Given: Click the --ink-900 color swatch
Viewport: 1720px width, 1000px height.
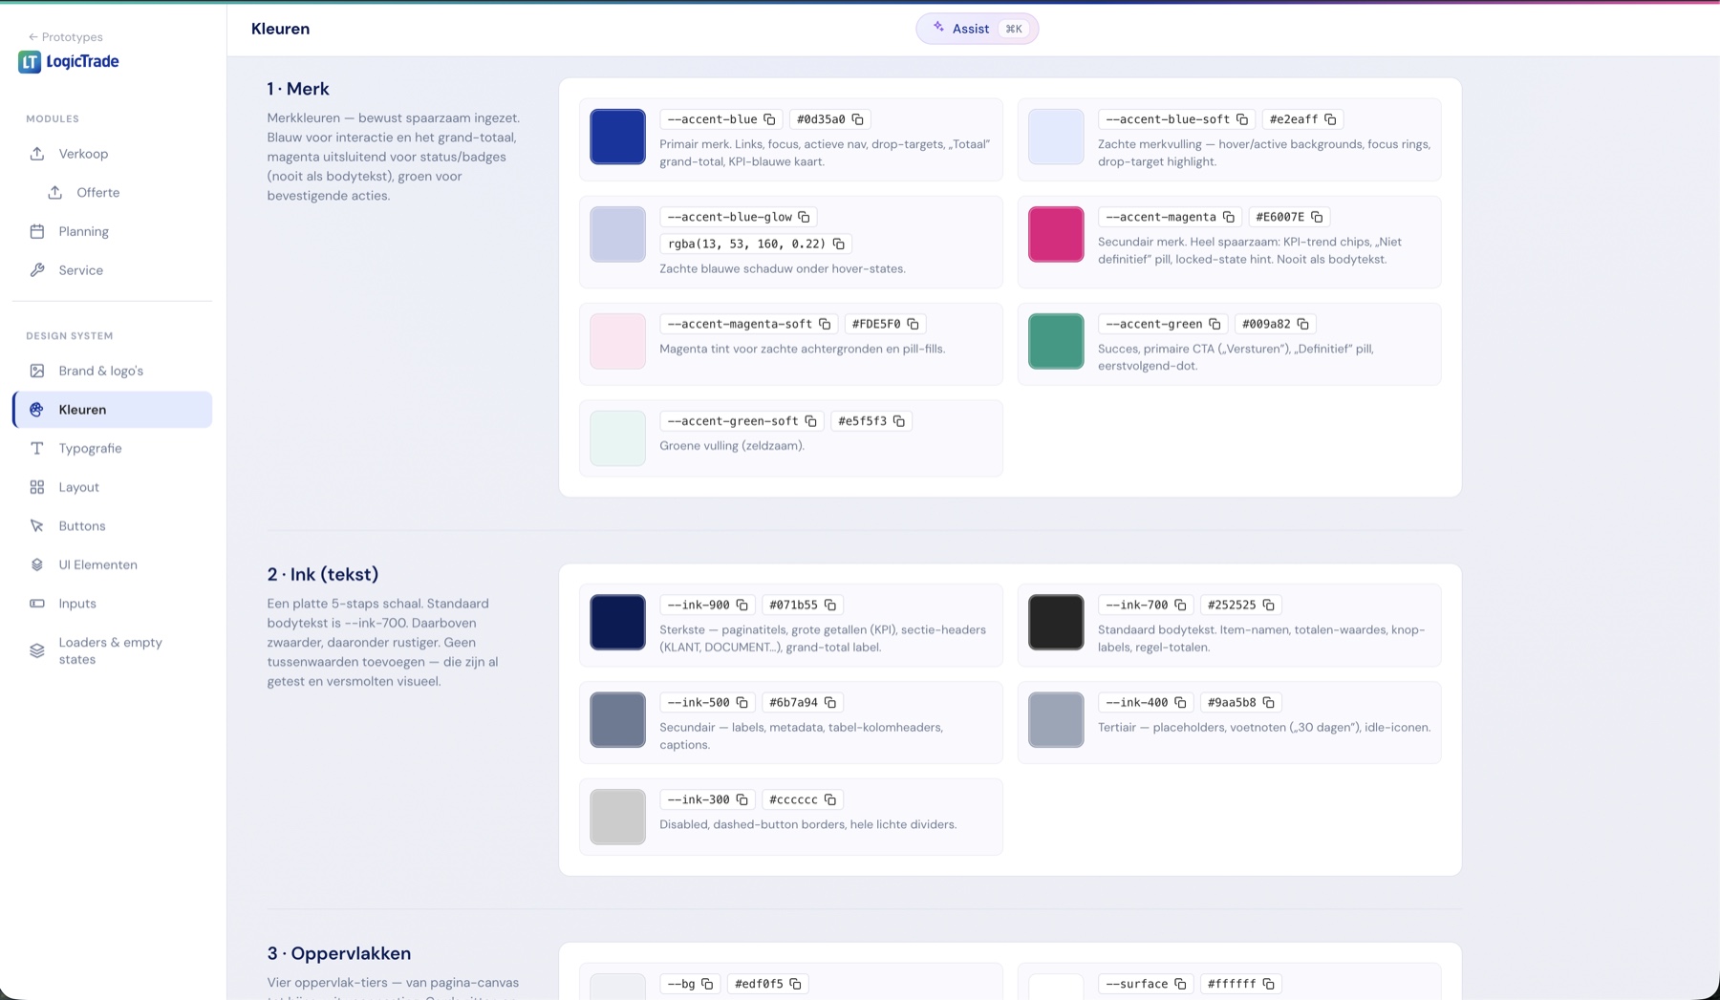Looking at the screenshot, I should (x=617, y=622).
